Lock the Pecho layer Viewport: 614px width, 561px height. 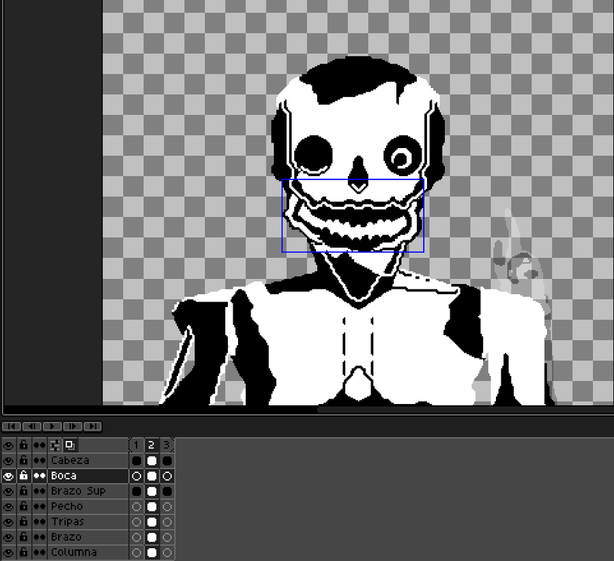click(x=23, y=506)
